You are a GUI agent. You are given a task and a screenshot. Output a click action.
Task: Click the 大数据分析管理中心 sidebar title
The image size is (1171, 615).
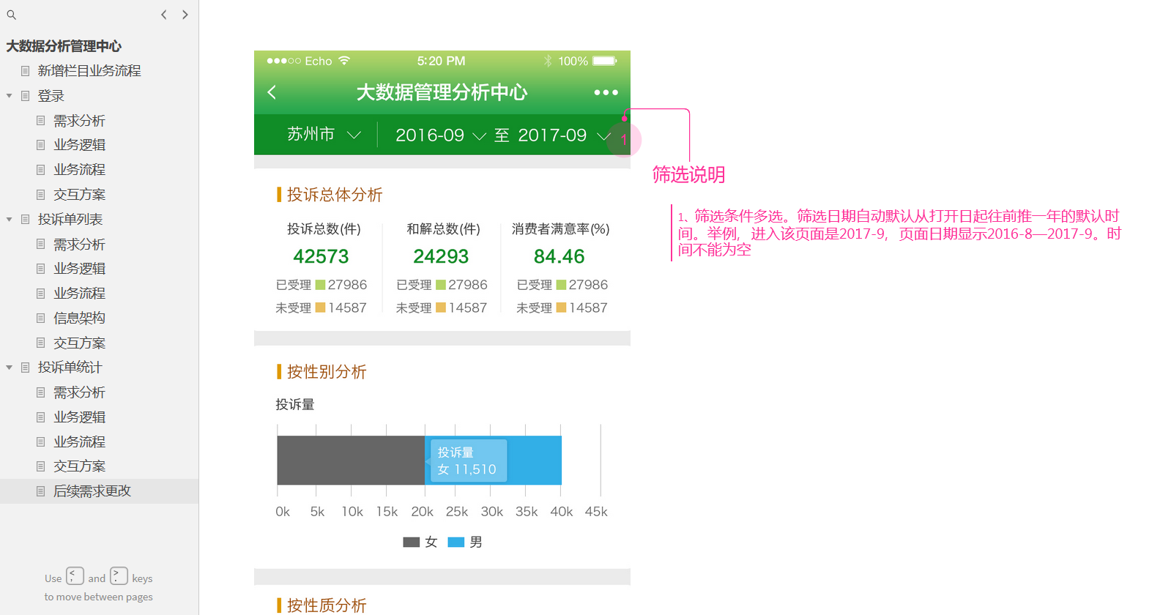pos(64,46)
